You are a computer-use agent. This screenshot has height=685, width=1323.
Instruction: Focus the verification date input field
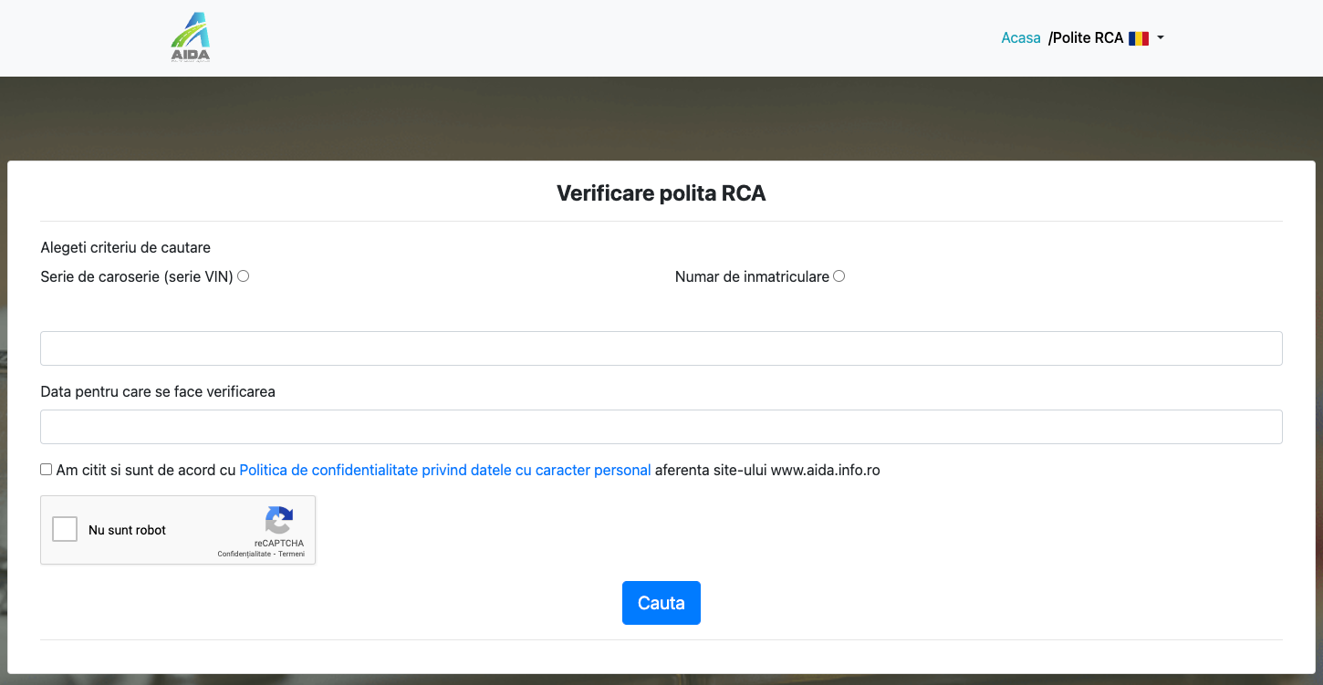[661, 427]
